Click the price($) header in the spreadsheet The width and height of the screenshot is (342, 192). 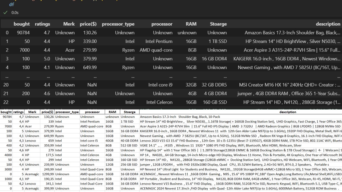[47, 112]
